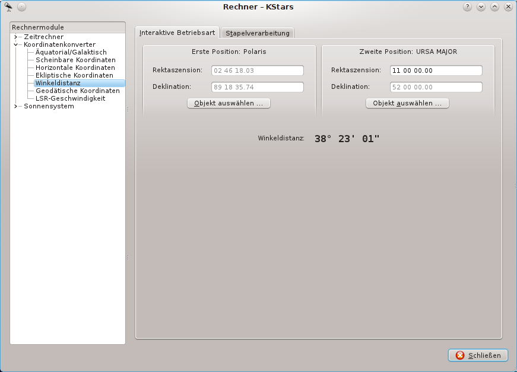Select the Interaktive Betriebsart tab

177,33
